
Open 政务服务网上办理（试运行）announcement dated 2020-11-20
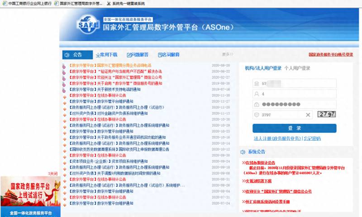pyautogui.click(x=117, y=108)
